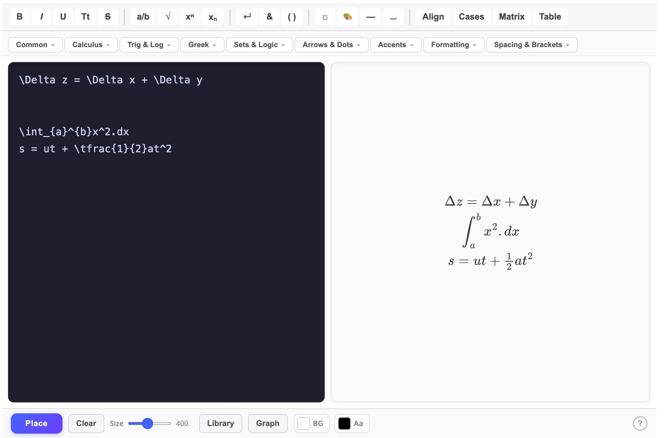Apply bold formatting with B button
The image size is (667, 438).
(x=20, y=17)
